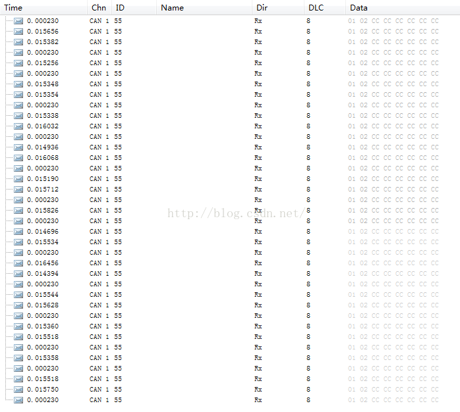Select the time value 0.015348

43,84
